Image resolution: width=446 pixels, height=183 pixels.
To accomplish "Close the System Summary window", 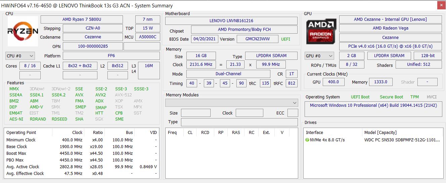I will pos(441,5).
